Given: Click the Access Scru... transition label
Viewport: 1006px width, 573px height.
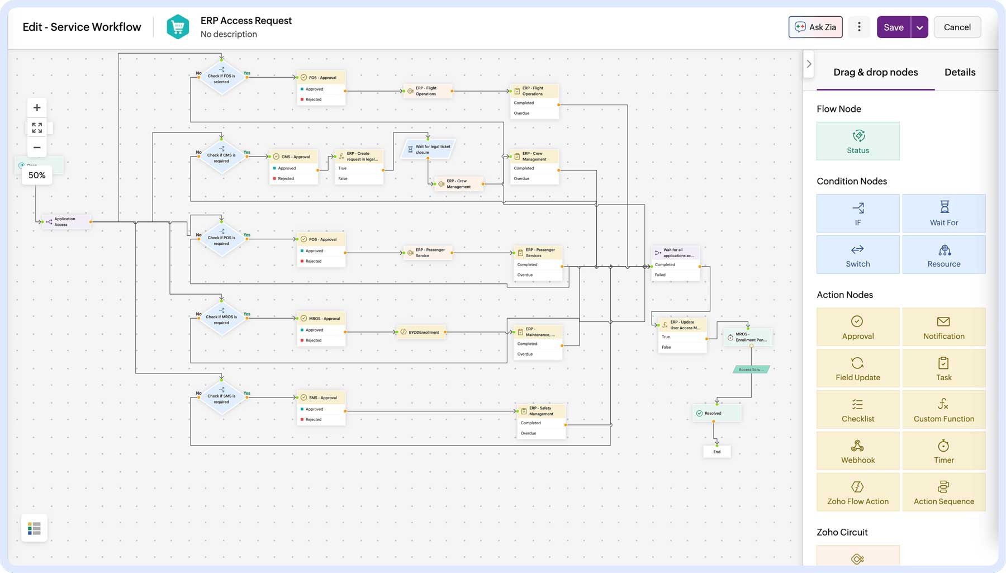Looking at the screenshot, I should tap(751, 370).
